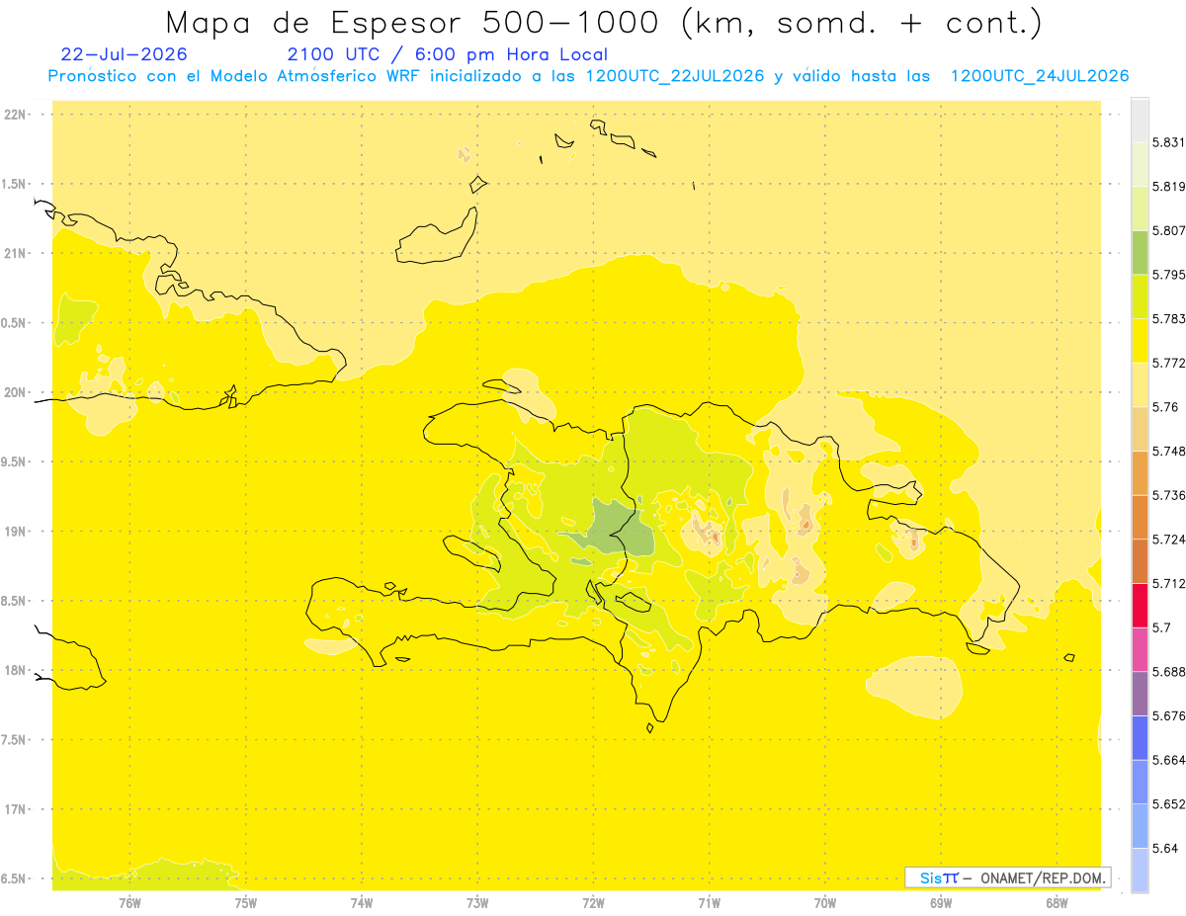Click the '2100 UTC / 6:00 pm Hora Local' text
Screen dimensions: 1186x916
point(448,54)
